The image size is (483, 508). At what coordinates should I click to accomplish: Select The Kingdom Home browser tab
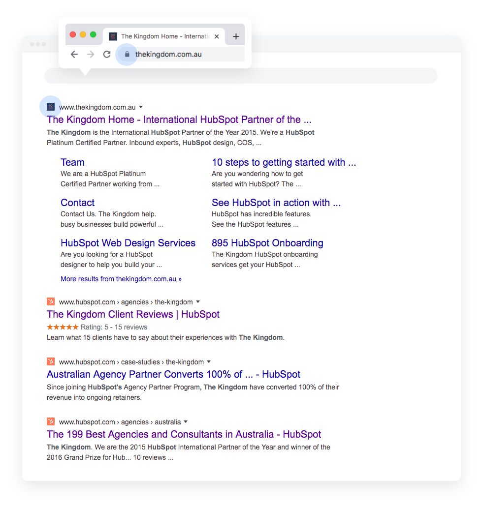[164, 36]
